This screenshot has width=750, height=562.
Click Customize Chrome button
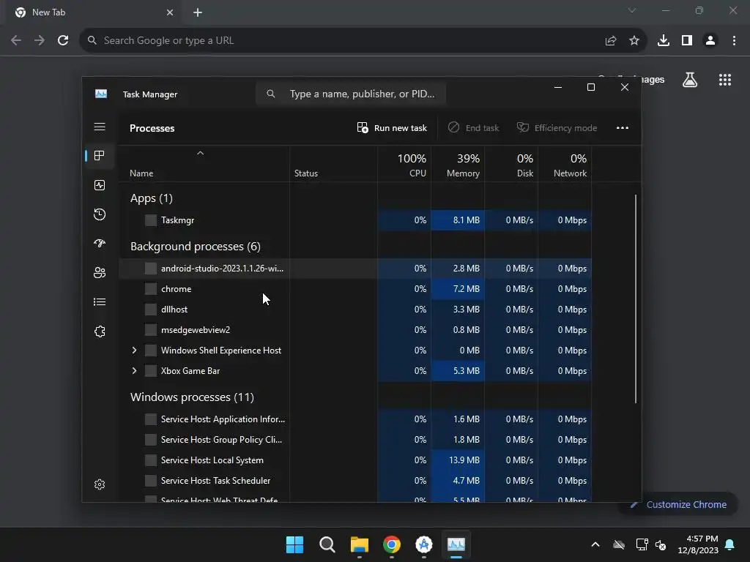pyautogui.click(x=678, y=504)
